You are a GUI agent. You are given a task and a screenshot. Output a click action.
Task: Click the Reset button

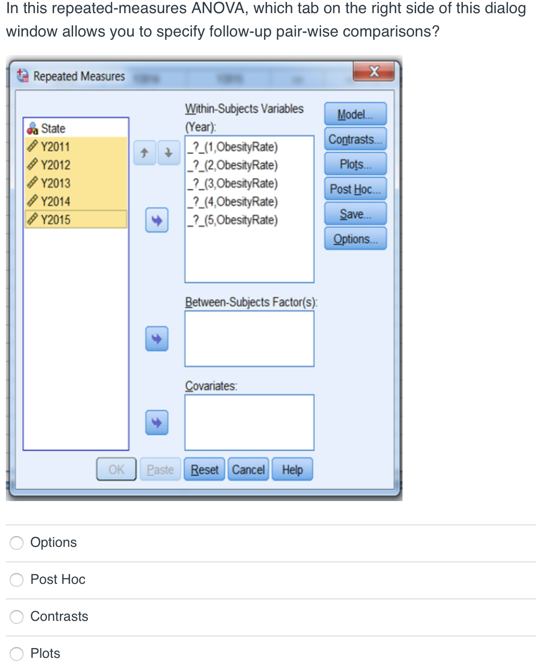click(204, 469)
